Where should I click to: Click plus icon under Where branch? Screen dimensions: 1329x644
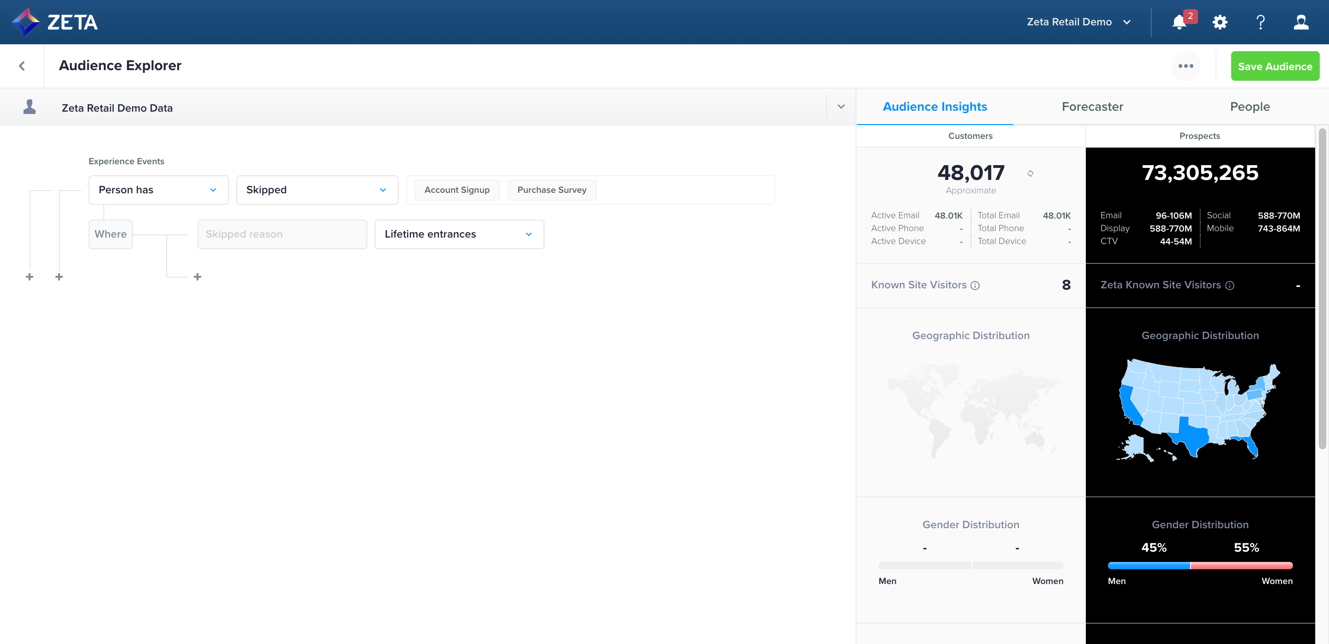(x=197, y=277)
